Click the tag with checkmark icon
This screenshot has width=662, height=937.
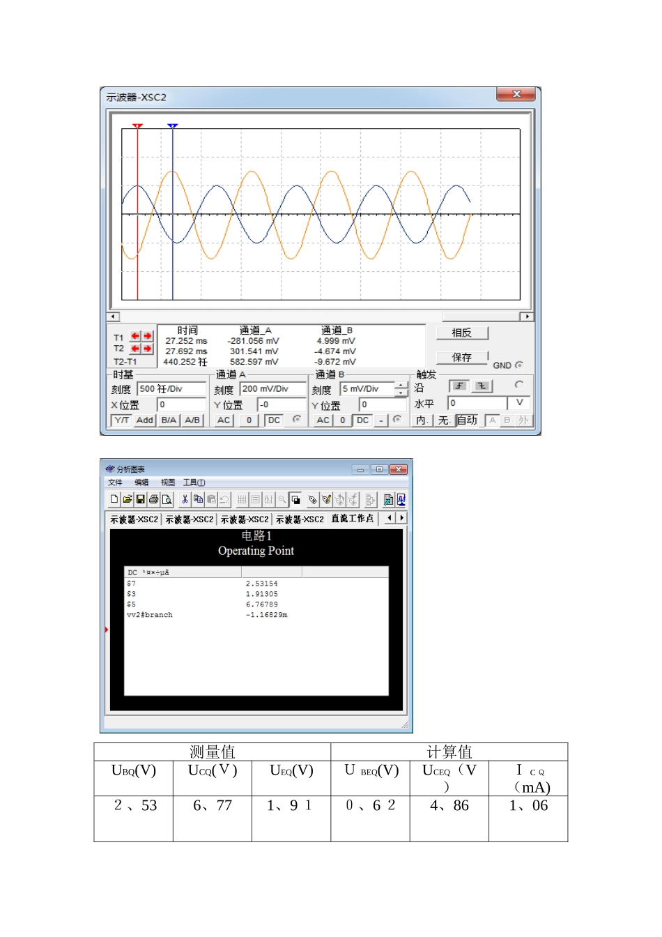(x=326, y=499)
